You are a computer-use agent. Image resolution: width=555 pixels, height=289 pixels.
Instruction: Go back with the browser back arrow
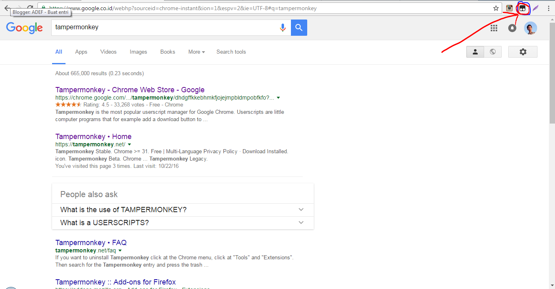coord(7,8)
